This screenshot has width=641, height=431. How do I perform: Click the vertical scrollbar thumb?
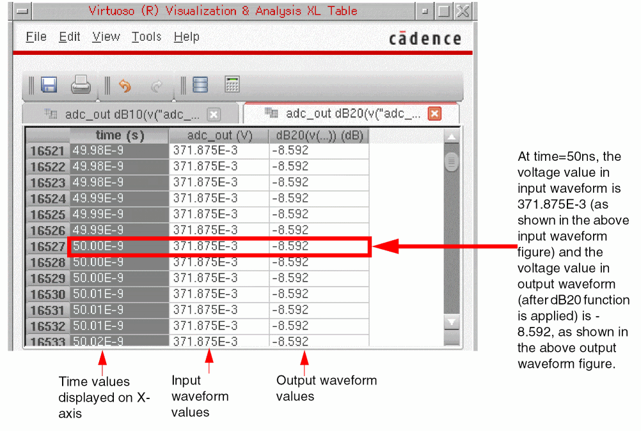click(x=451, y=162)
